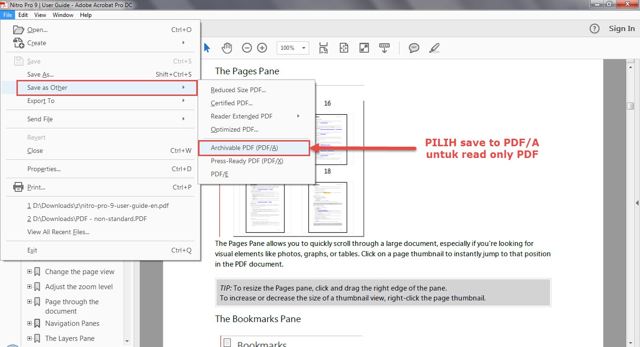Jump to 'Navigation Panes' bookmark

72,323
